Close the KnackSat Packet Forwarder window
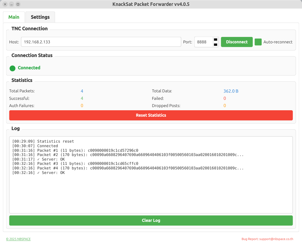The height and width of the screenshot is (247, 302). click(x=5, y=4)
